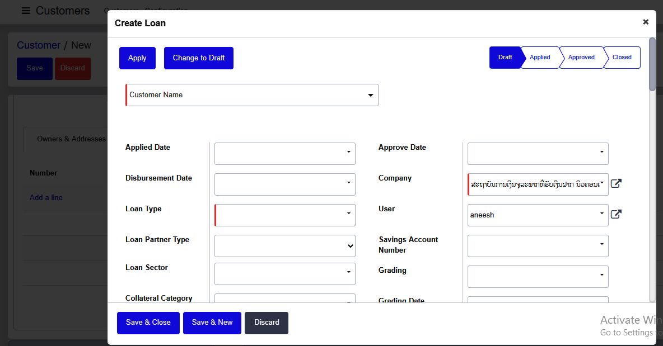Select the Closed stage in the status bar
Viewport: 663px width, 346px height.
622,57
